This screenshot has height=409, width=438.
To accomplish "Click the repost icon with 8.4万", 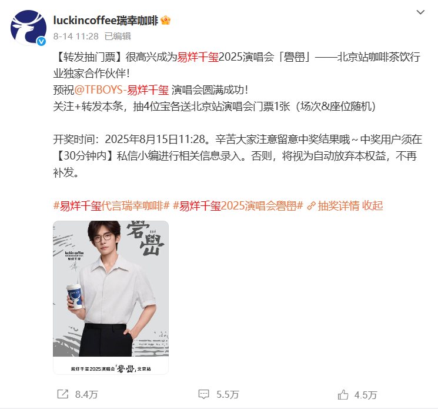I will click(62, 394).
